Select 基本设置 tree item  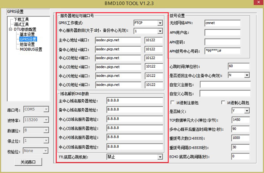pos(27,34)
